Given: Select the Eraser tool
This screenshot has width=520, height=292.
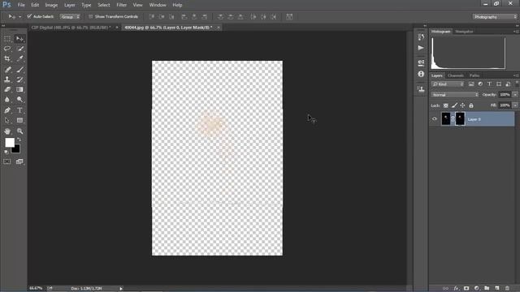Looking at the screenshot, I should point(7,89).
